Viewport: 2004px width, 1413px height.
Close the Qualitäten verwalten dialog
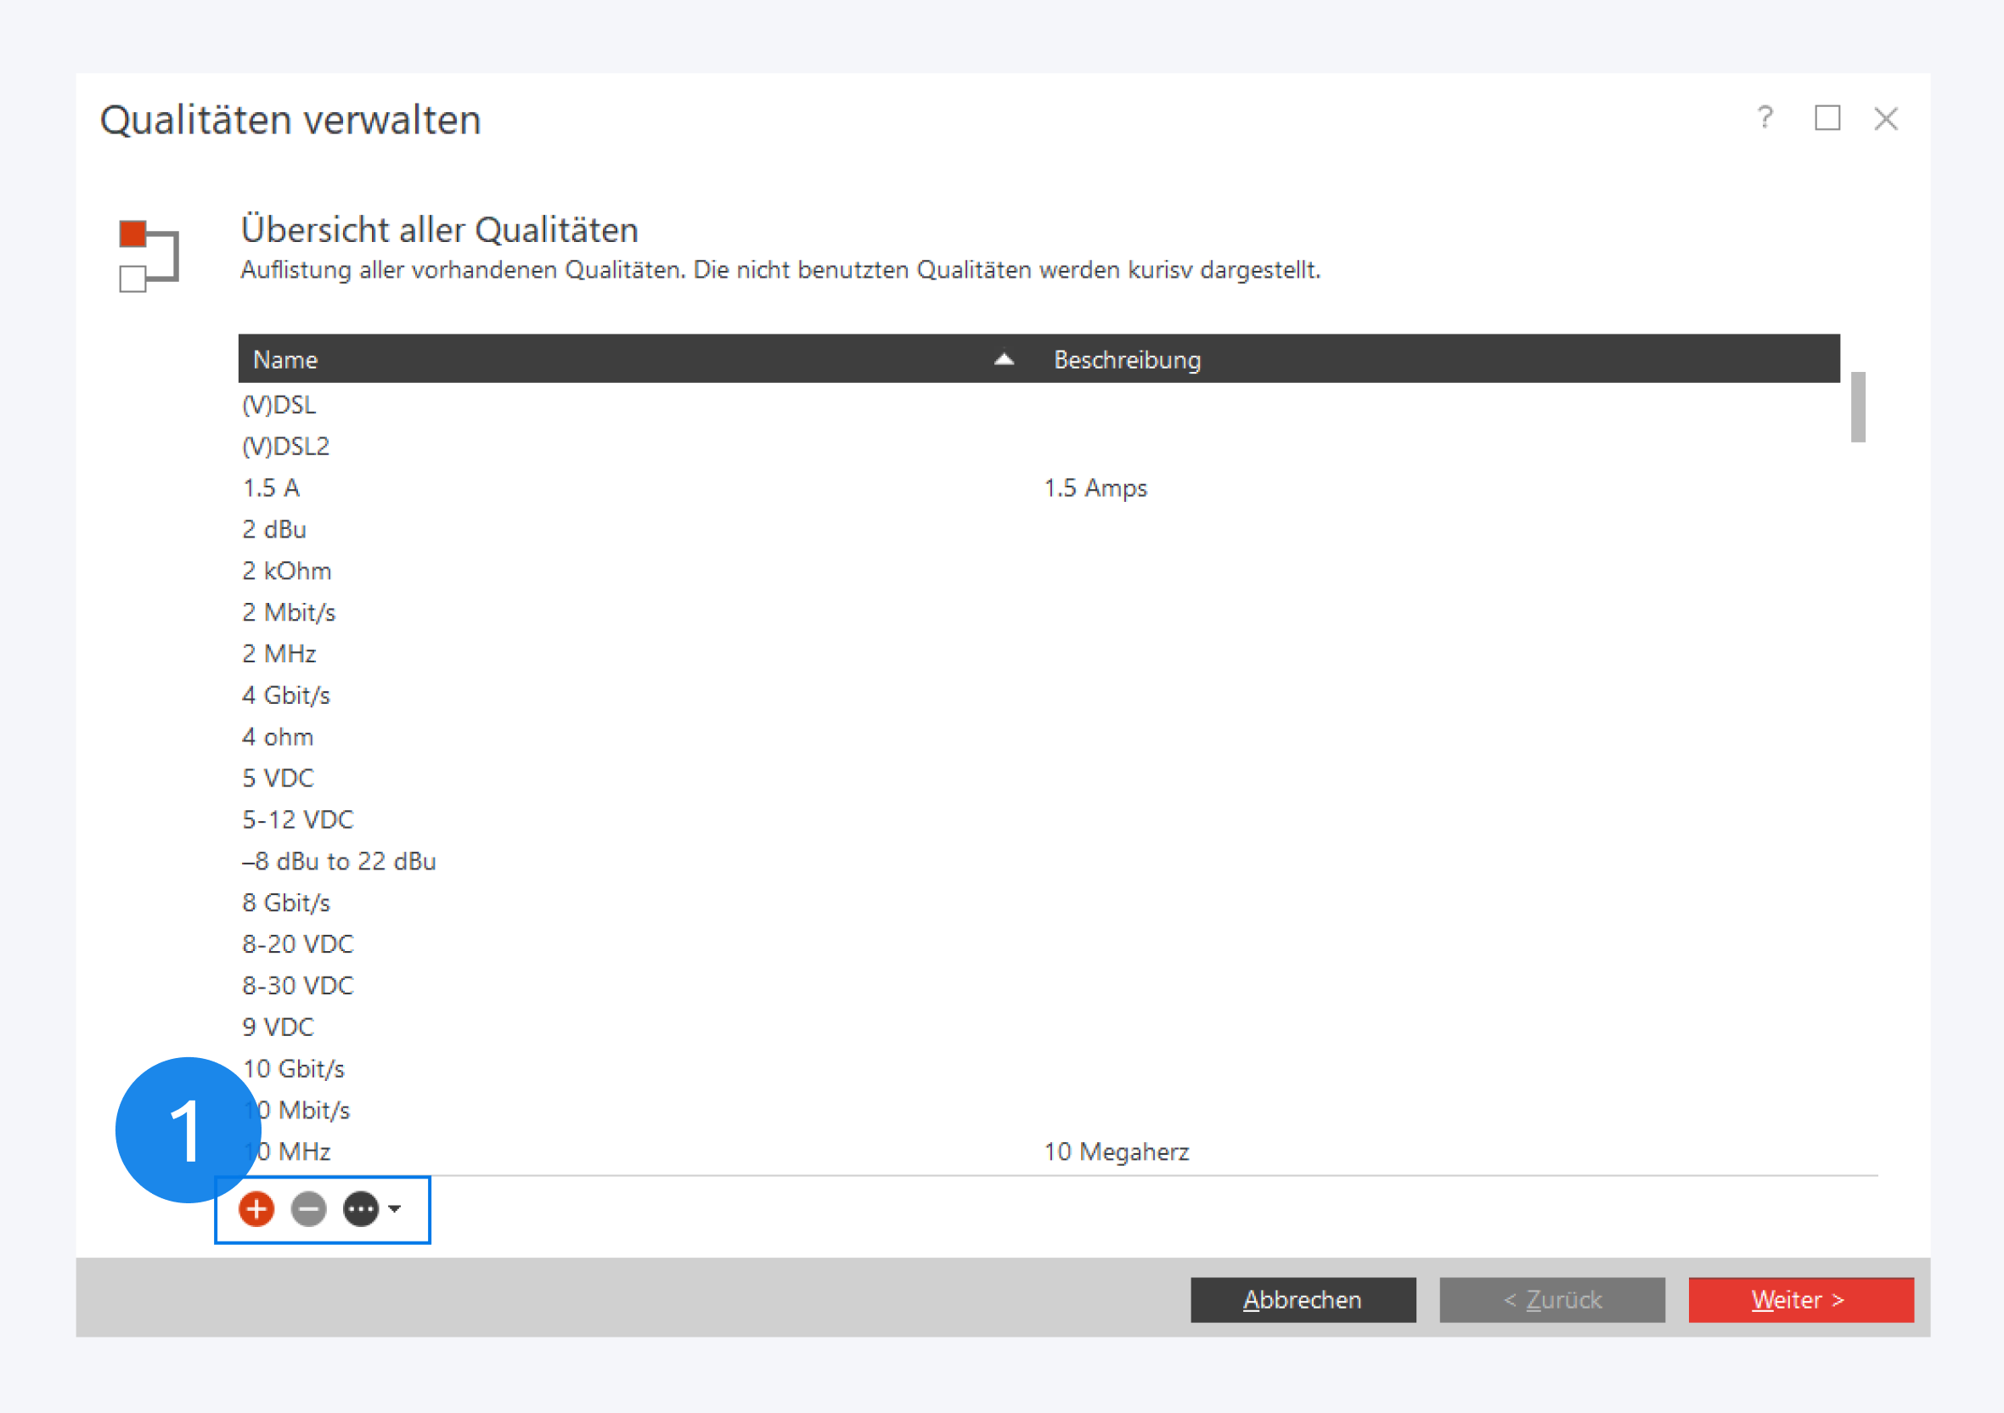1885,119
